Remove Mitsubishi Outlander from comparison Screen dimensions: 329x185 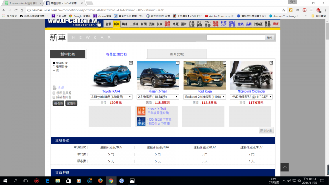pyautogui.click(x=271, y=63)
